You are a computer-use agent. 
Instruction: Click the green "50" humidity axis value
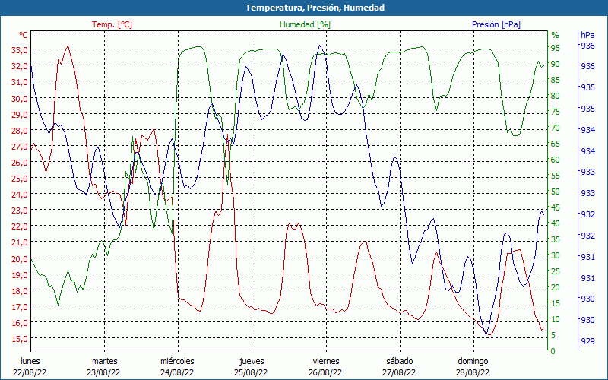556,192
